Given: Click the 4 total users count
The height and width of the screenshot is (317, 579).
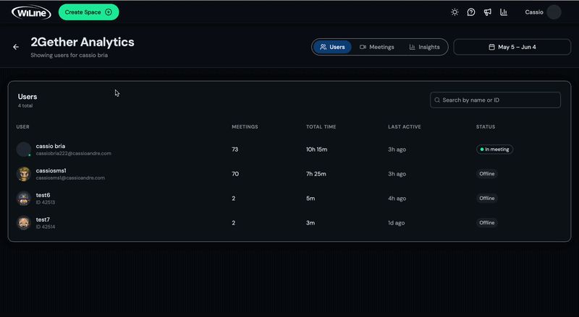Looking at the screenshot, I should [x=25, y=106].
